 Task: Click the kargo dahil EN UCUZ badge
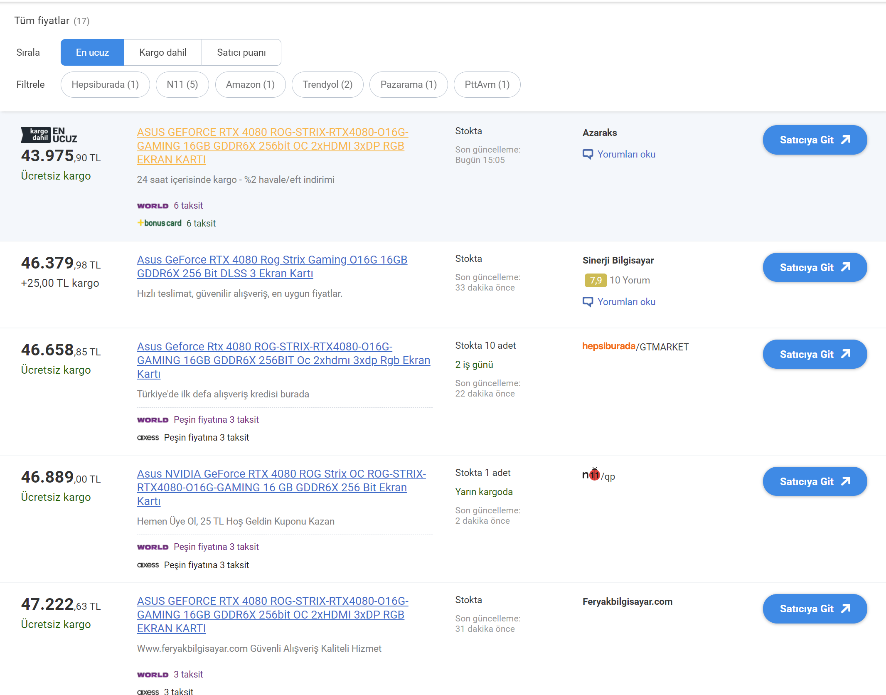[49, 135]
